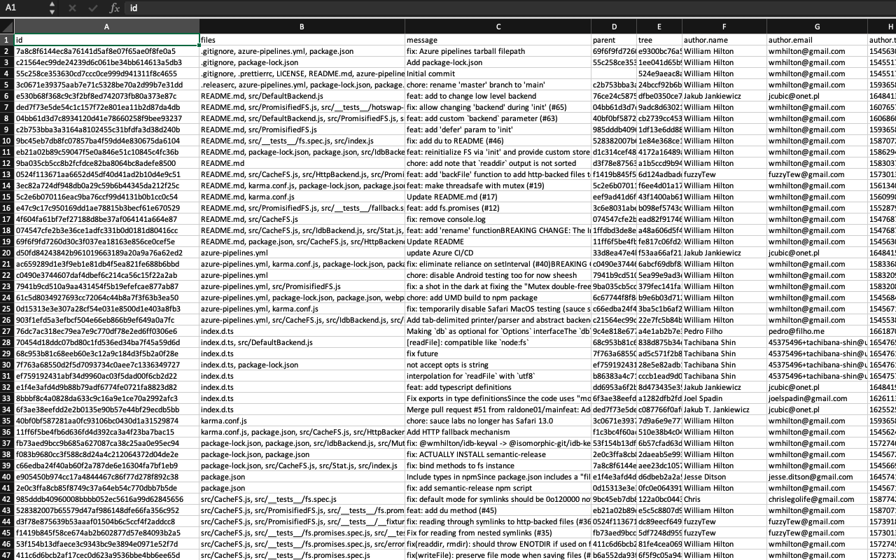
Task: Select column G labeled author.email
Action: pos(817,26)
